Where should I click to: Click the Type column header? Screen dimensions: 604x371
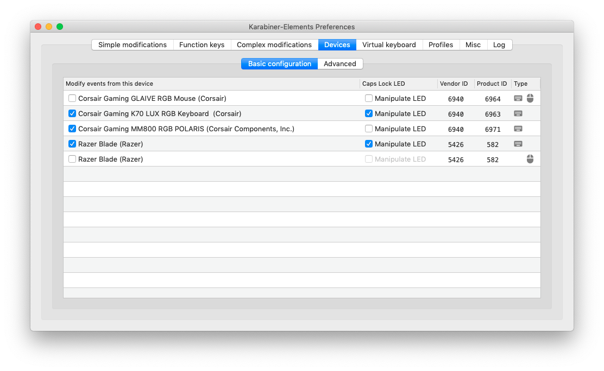pos(525,84)
